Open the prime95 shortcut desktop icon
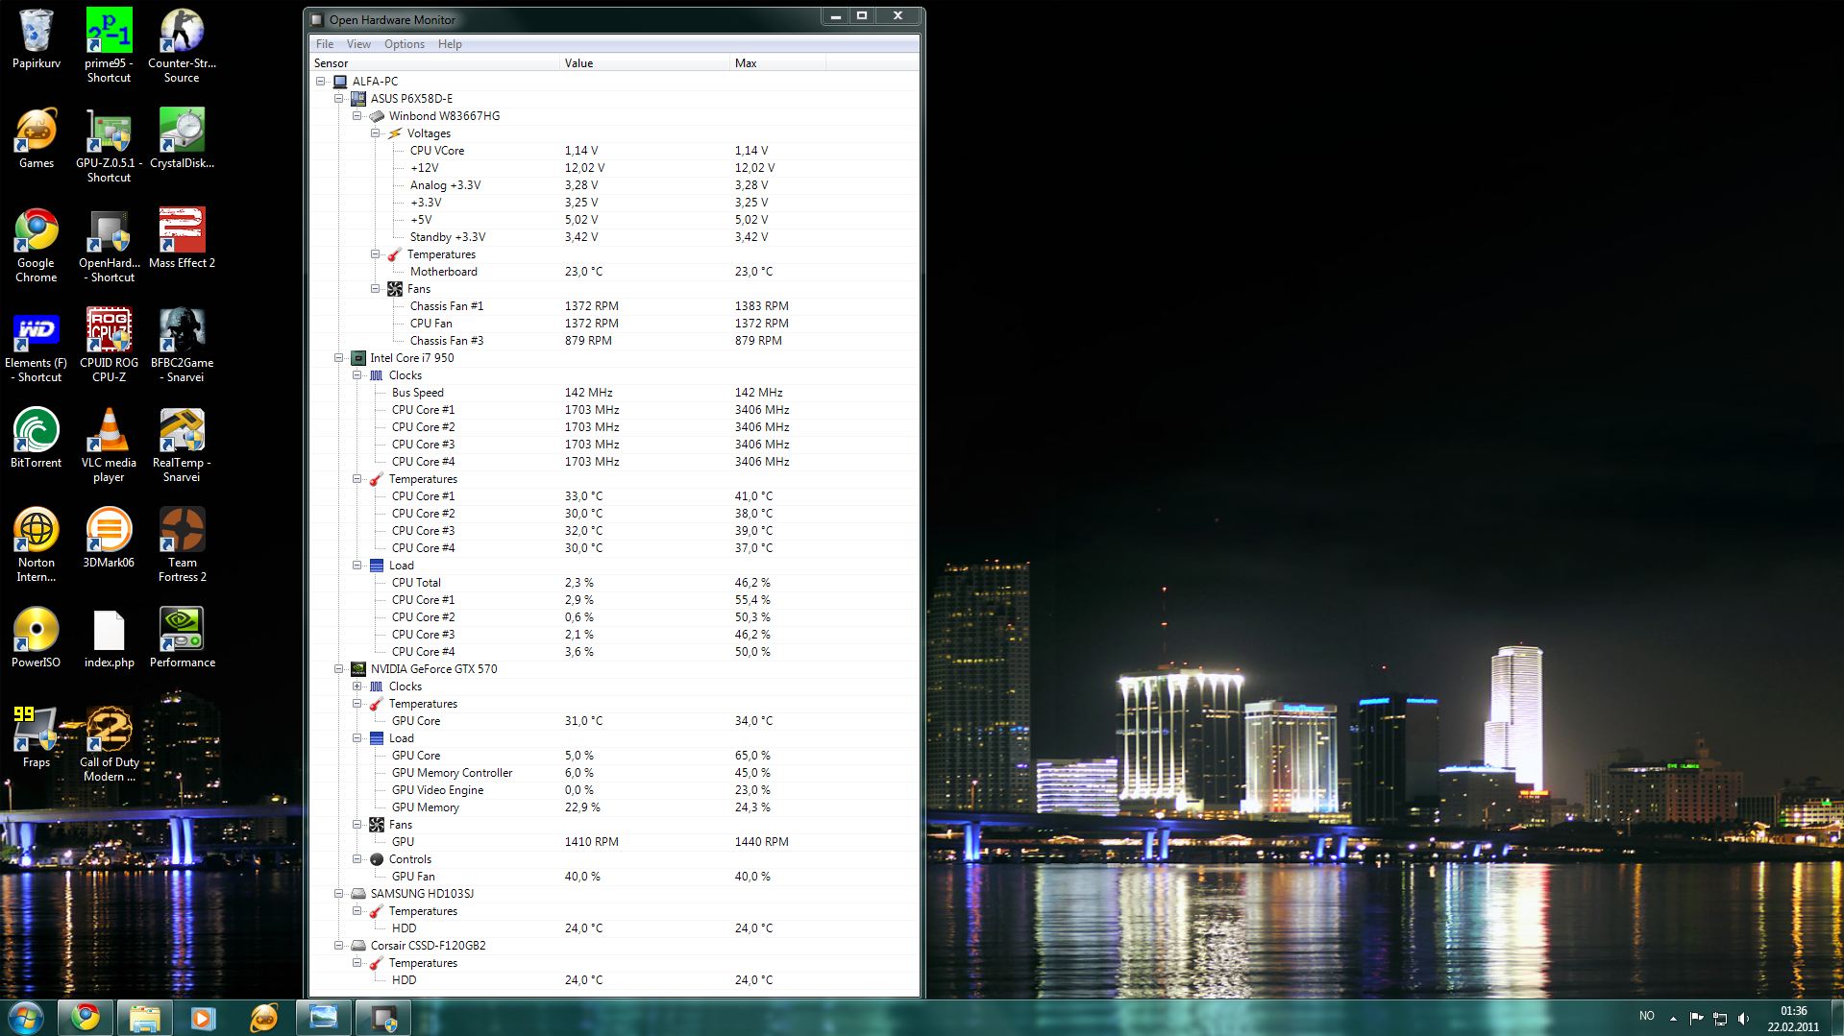 point(109,45)
